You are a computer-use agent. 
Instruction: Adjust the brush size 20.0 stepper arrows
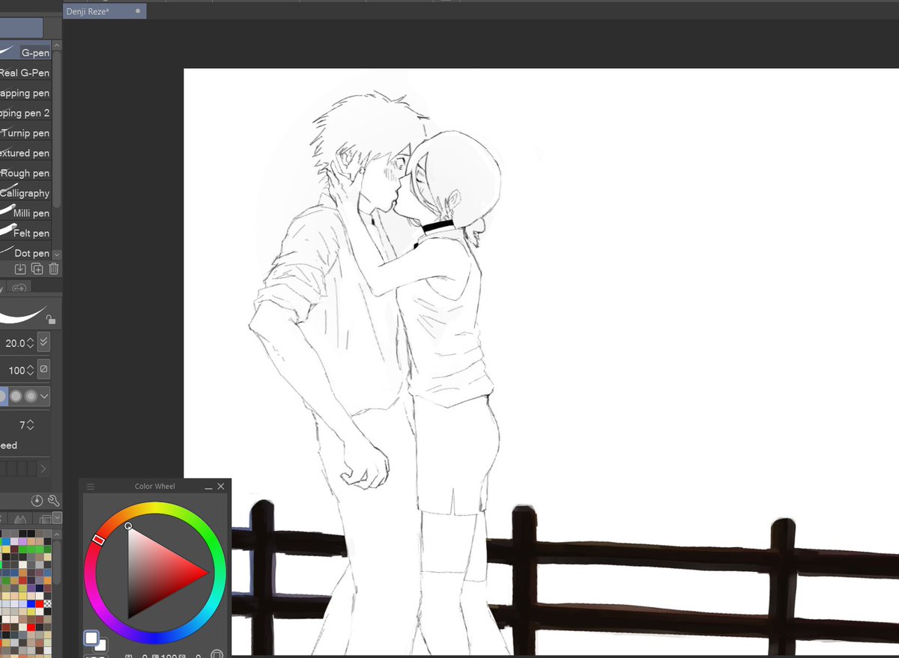(x=31, y=343)
